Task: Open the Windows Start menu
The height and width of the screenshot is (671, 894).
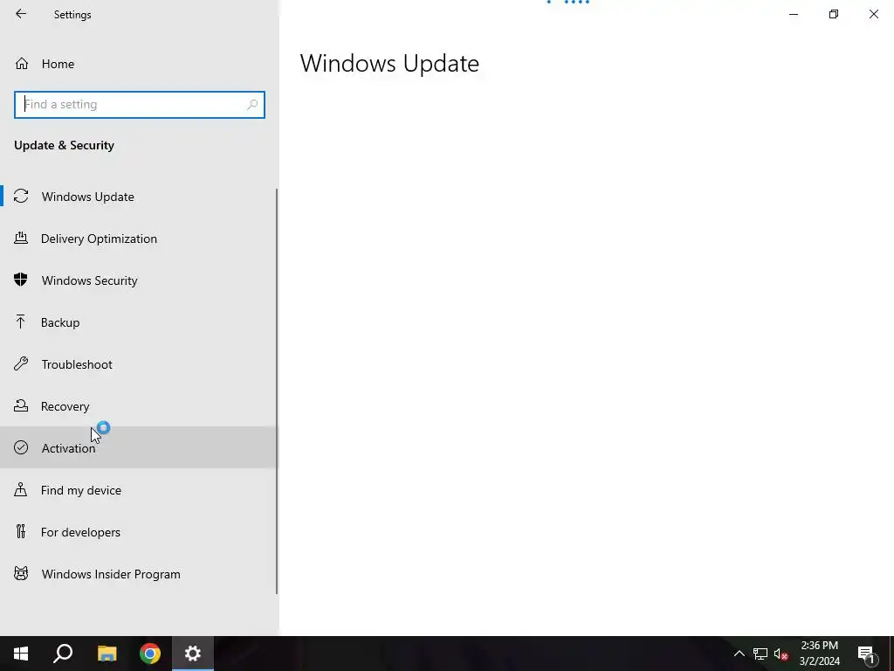Action: point(21,654)
